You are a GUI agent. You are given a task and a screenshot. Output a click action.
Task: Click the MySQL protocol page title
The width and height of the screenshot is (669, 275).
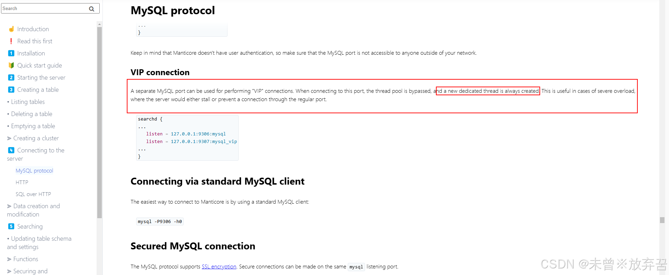coord(173,10)
